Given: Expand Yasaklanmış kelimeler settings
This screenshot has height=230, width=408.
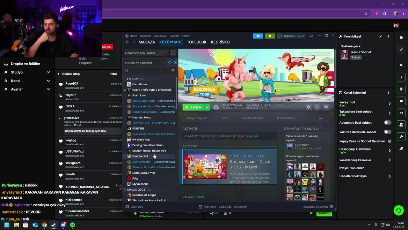Looking at the screenshot, I should click(x=390, y=160).
